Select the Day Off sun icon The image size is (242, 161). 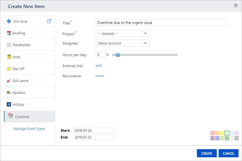tap(9, 69)
